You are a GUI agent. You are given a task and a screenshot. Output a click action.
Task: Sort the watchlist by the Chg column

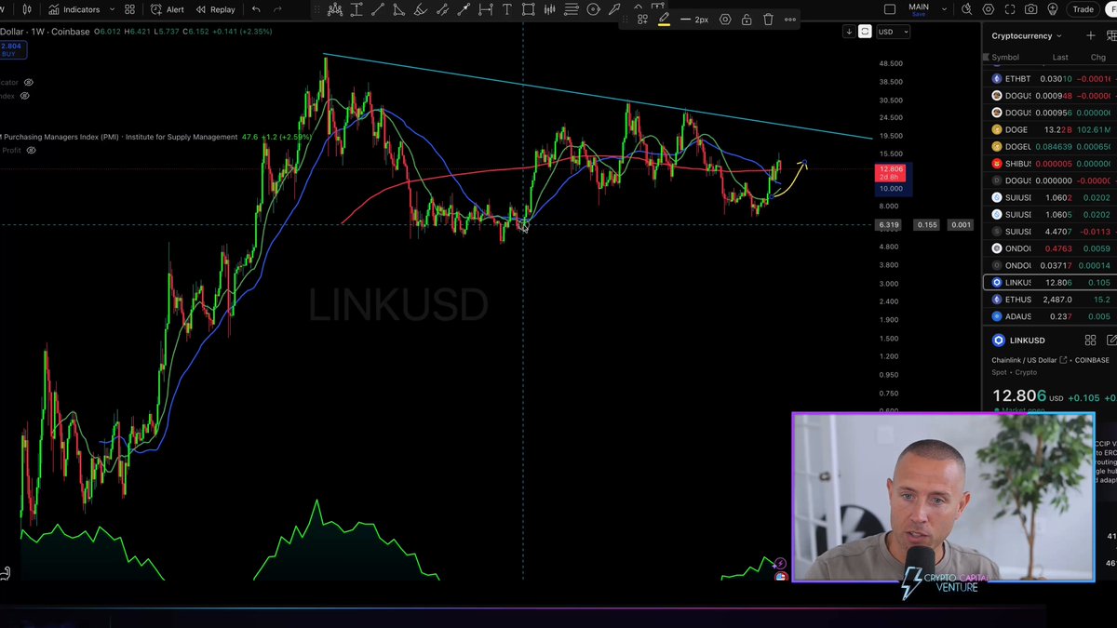coord(1098,58)
